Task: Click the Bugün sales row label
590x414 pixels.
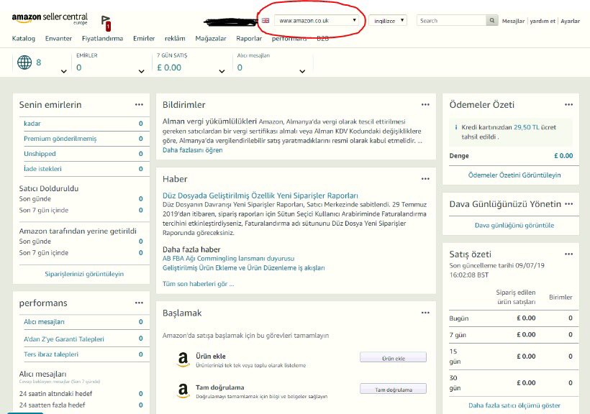Action: pyautogui.click(x=458, y=318)
